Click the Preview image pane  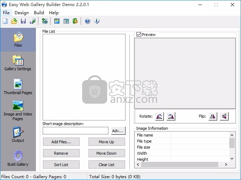point(185,73)
